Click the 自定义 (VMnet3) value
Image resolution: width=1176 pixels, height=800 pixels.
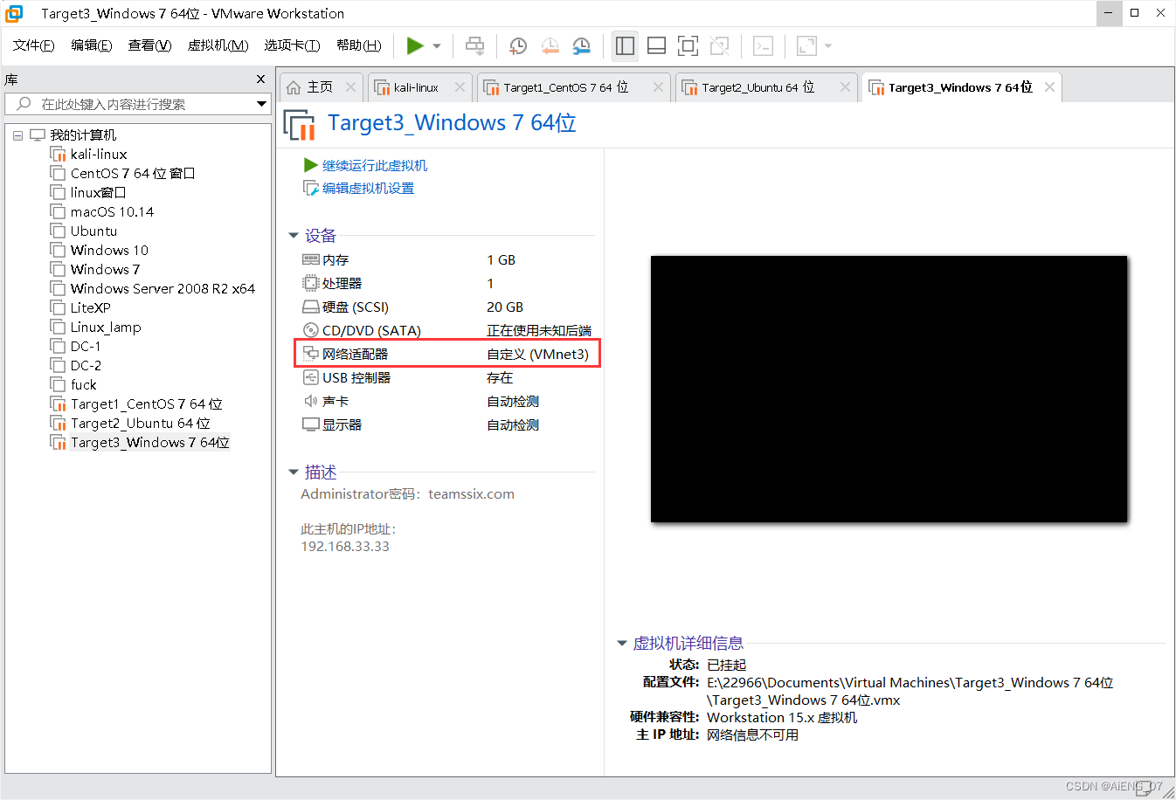coord(537,354)
